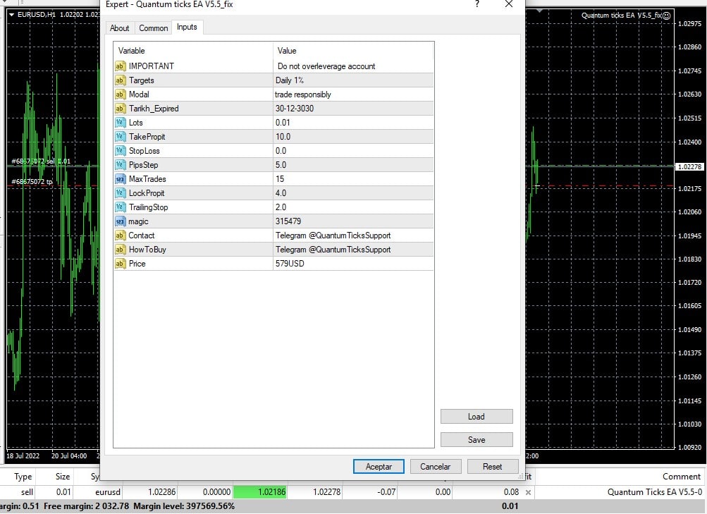Click the double-type icon beside TrailingStop
The width and height of the screenshot is (707, 514).
point(120,207)
